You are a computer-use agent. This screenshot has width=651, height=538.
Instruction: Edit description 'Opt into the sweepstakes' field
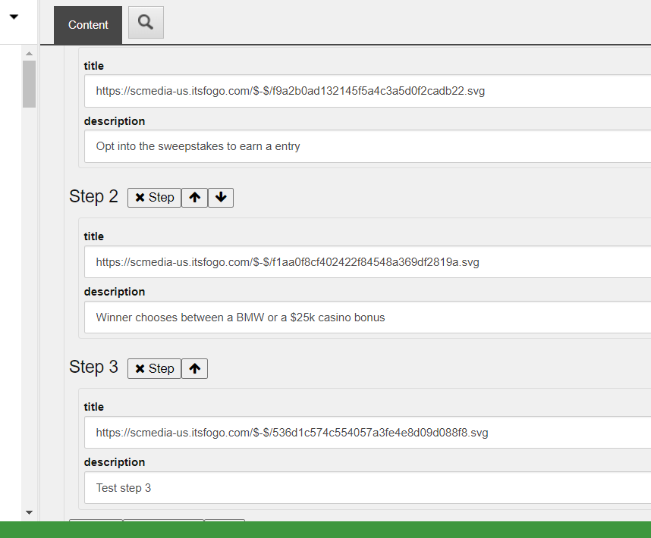[x=367, y=146]
